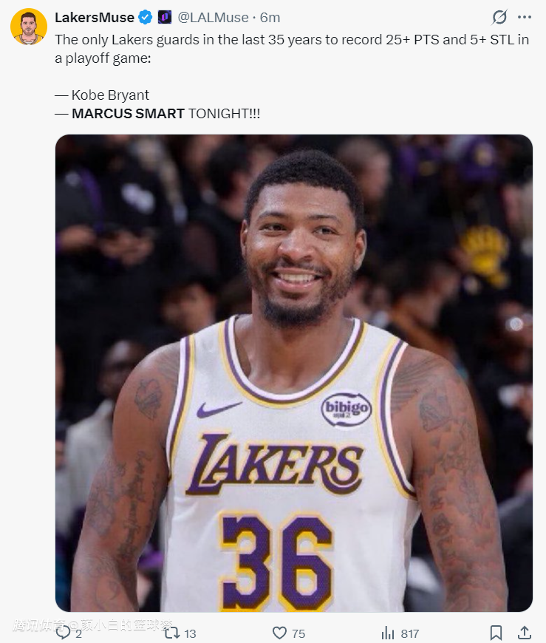
Task: Enlarge the Marcus Smart Lakers photo
Action: pos(294,373)
